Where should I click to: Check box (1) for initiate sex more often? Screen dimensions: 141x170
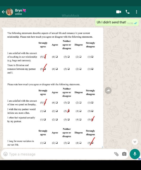click(45, 111)
